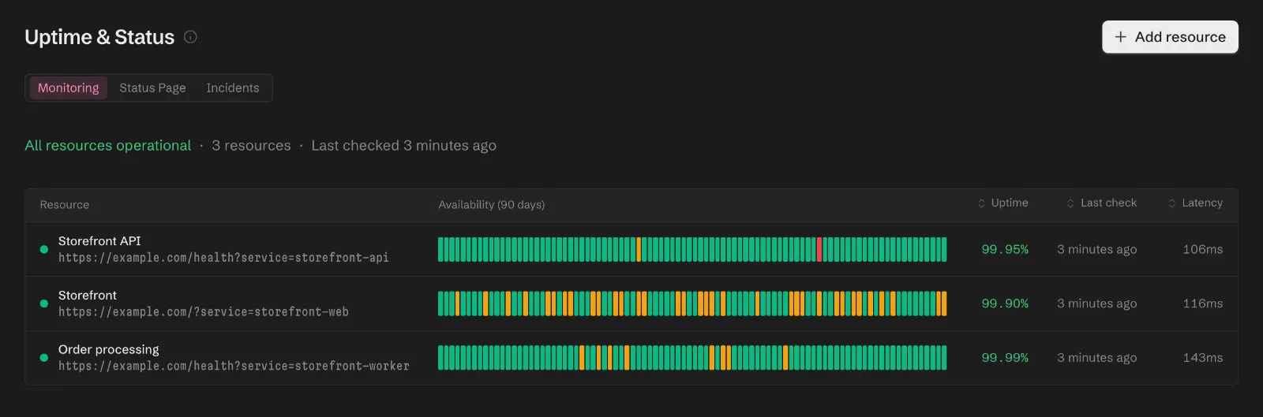Click the orange bar in Storefront API availability
Image resolution: width=1263 pixels, height=417 pixels.
click(639, 249)
